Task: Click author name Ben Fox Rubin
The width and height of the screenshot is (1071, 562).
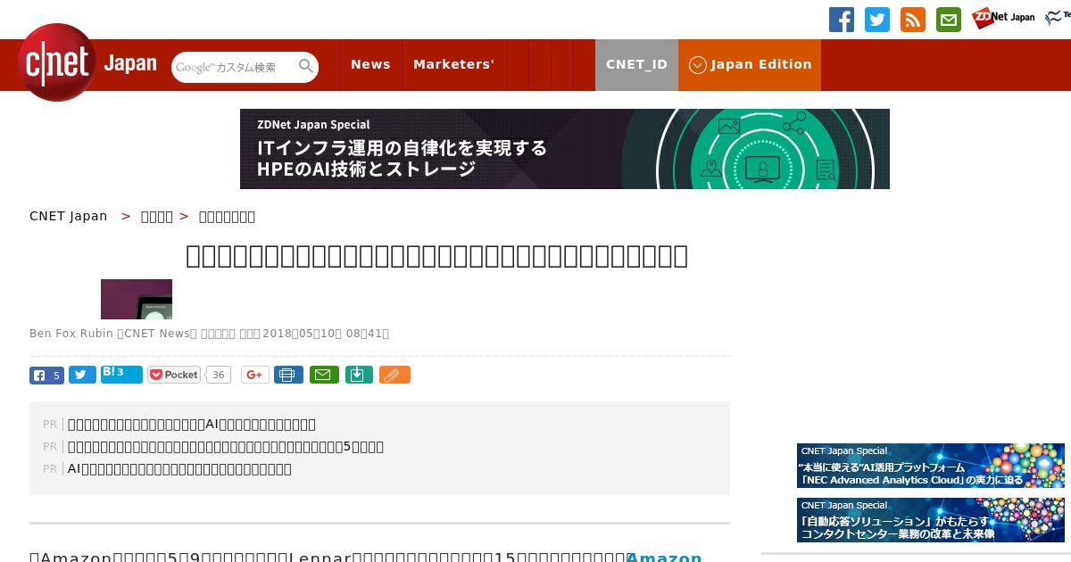Action: click(x=71, y=334)
